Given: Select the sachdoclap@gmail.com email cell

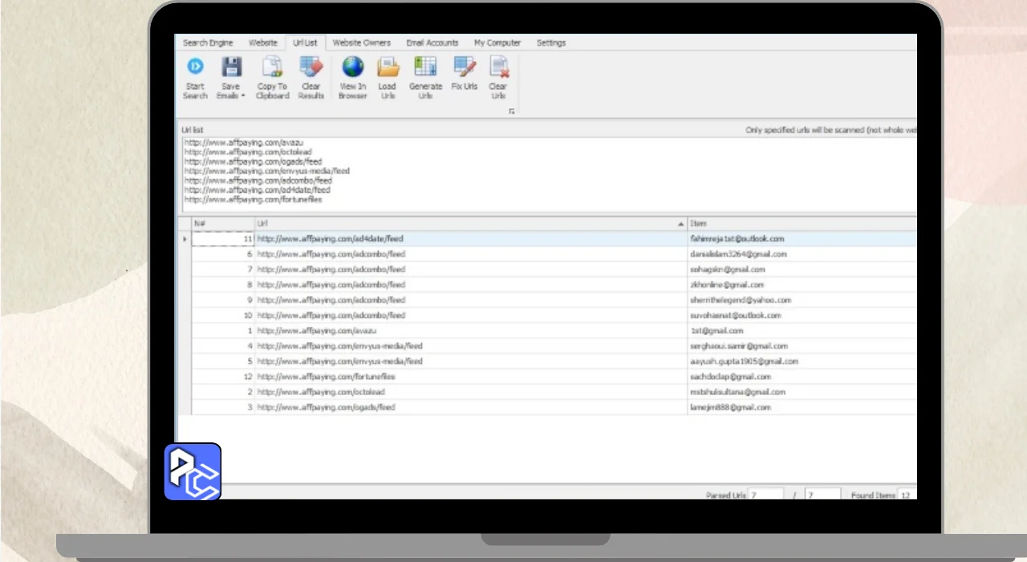Looking at the screenshot, I should point(802,377).
